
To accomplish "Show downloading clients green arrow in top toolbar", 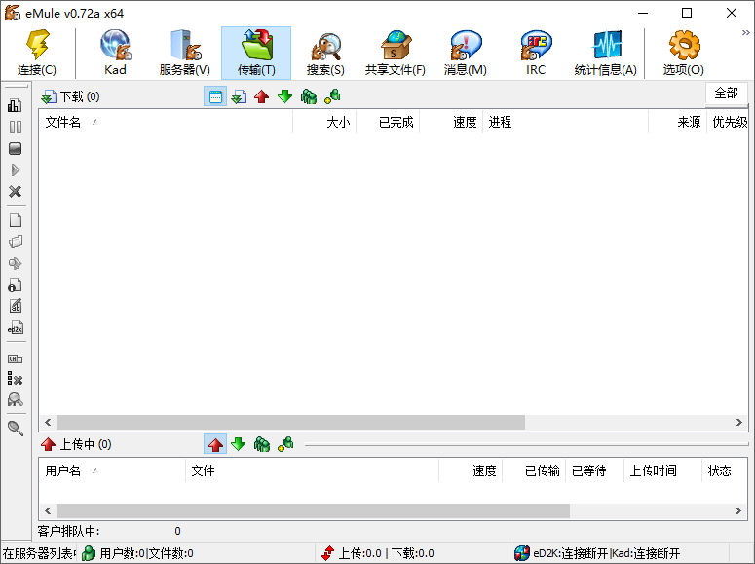I will [x=285, y=96].
